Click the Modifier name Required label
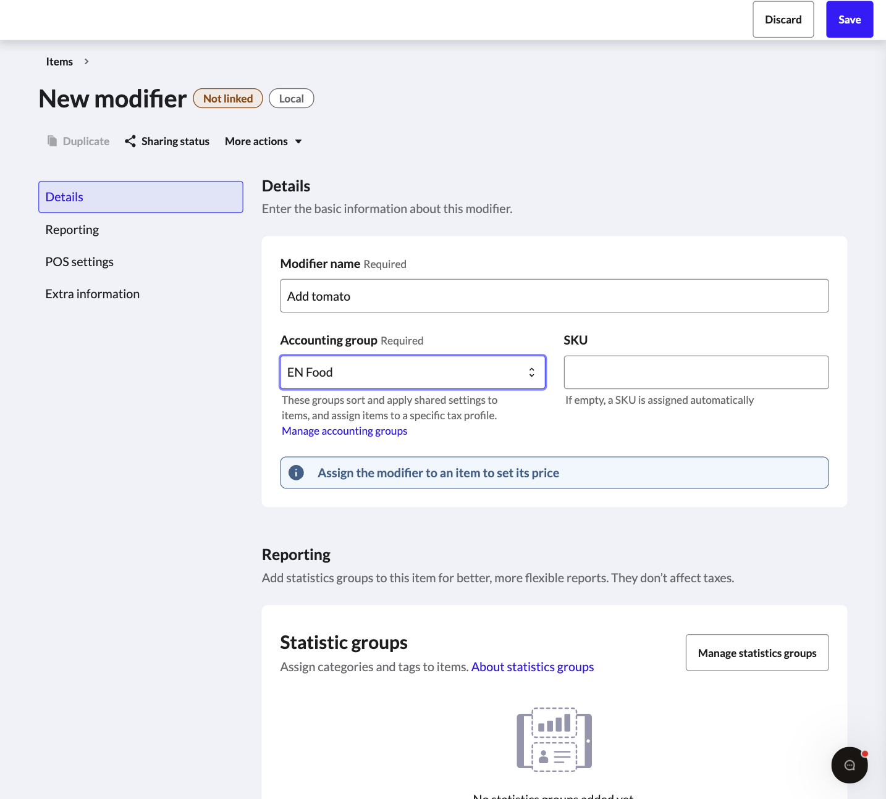 [344, 264]
